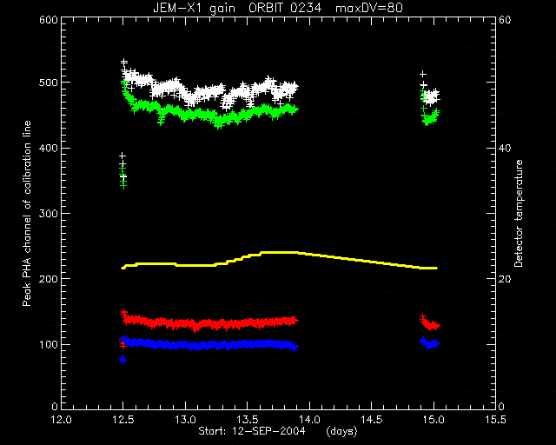Click the Start: 12-SEP-2004 x-axis label
The width and height of the screenshot is (556, 445).
252,431
